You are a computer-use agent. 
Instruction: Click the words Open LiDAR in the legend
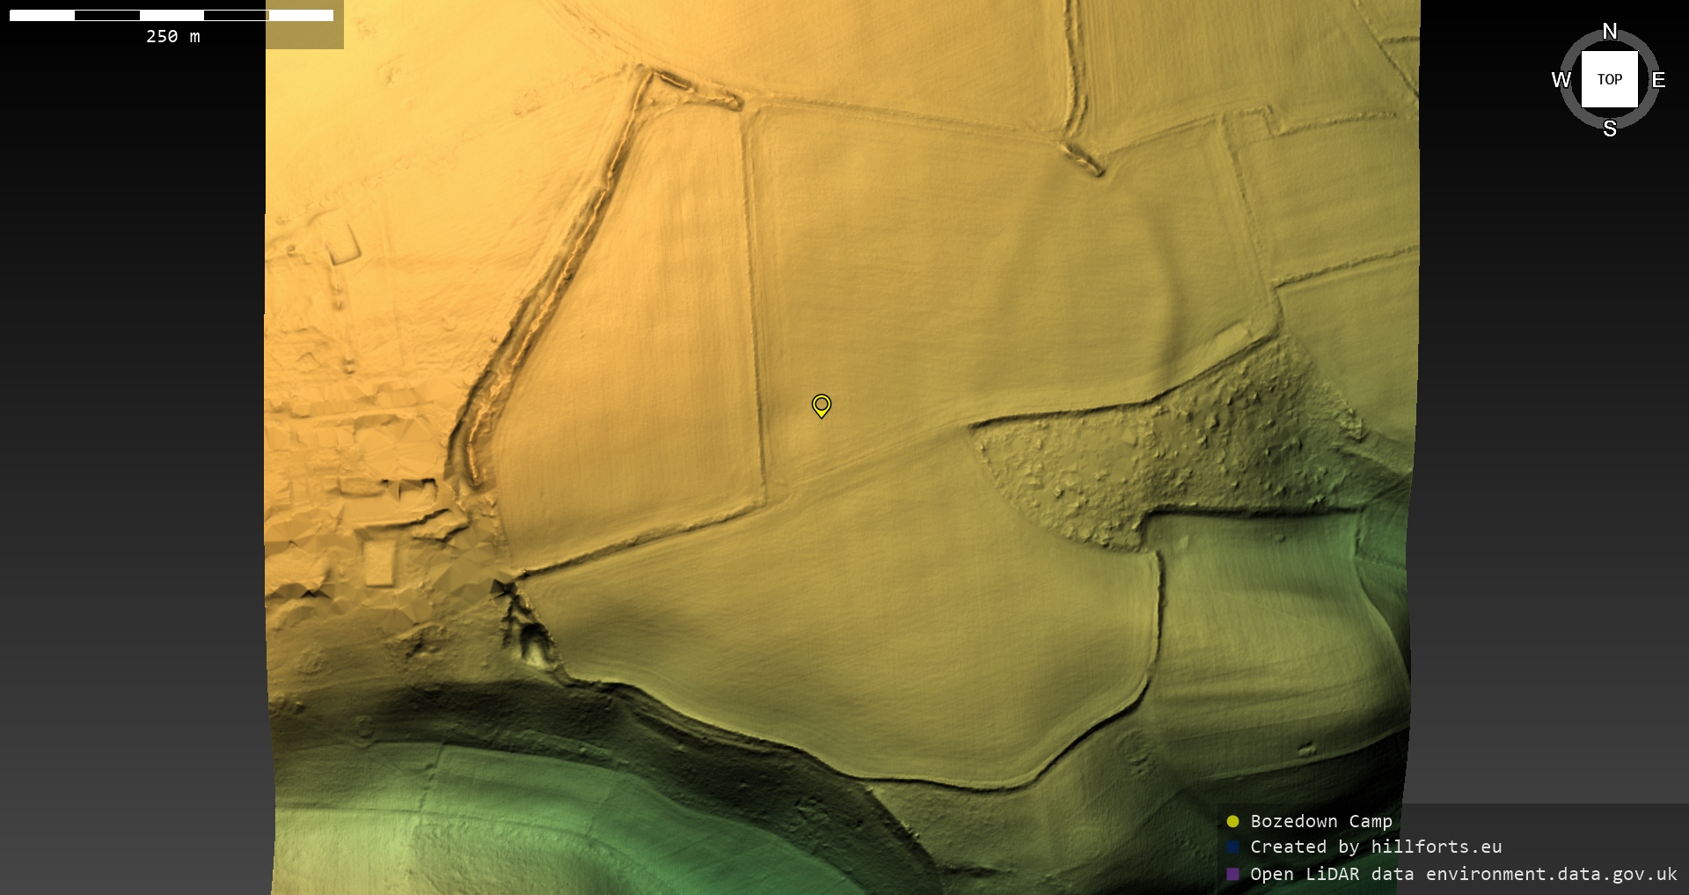[1305, 874]
